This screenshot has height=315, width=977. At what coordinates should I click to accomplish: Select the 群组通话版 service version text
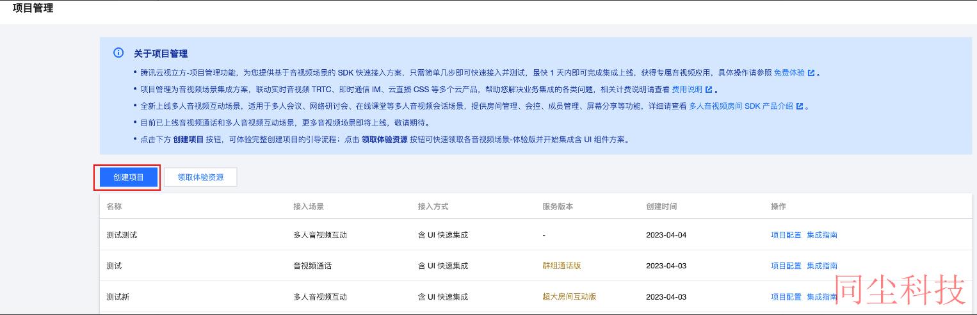click(561, 266)
